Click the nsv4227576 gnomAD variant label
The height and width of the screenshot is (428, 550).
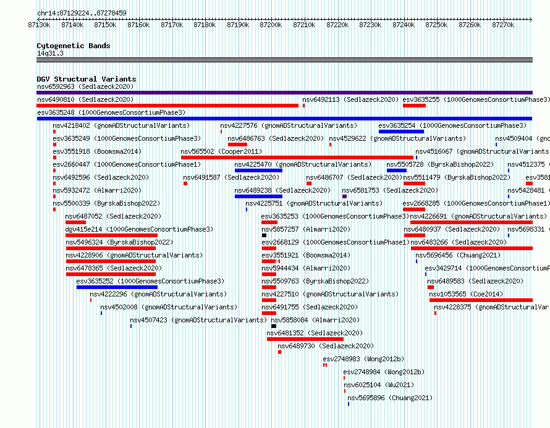click(x=289, y=125)
